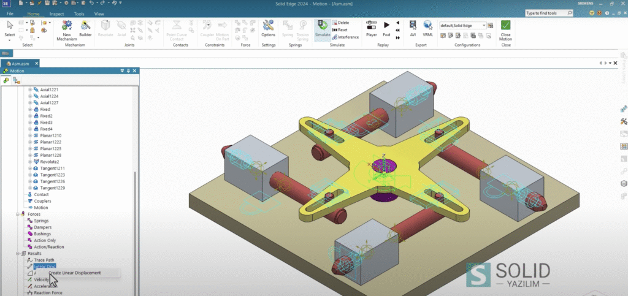Open the help question mark icon

pos(607,13)
